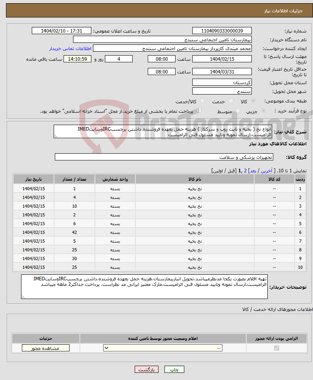
Task: Click quantity 42 in row 6
Action: tap(74, 232)
